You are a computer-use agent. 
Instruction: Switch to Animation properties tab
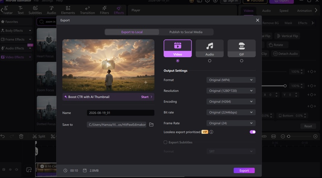tap(304, 11)
